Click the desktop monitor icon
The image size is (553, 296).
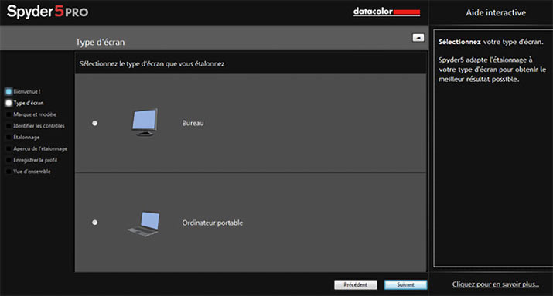(145, 122)
